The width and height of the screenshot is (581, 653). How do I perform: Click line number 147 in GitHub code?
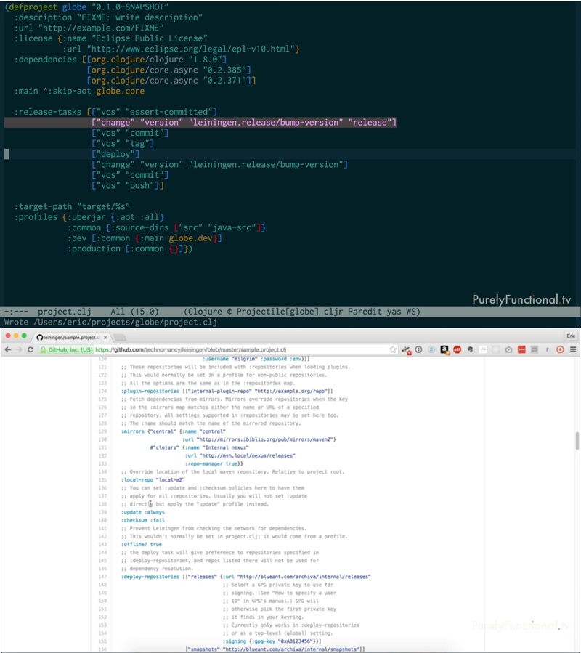coord(102,577)
